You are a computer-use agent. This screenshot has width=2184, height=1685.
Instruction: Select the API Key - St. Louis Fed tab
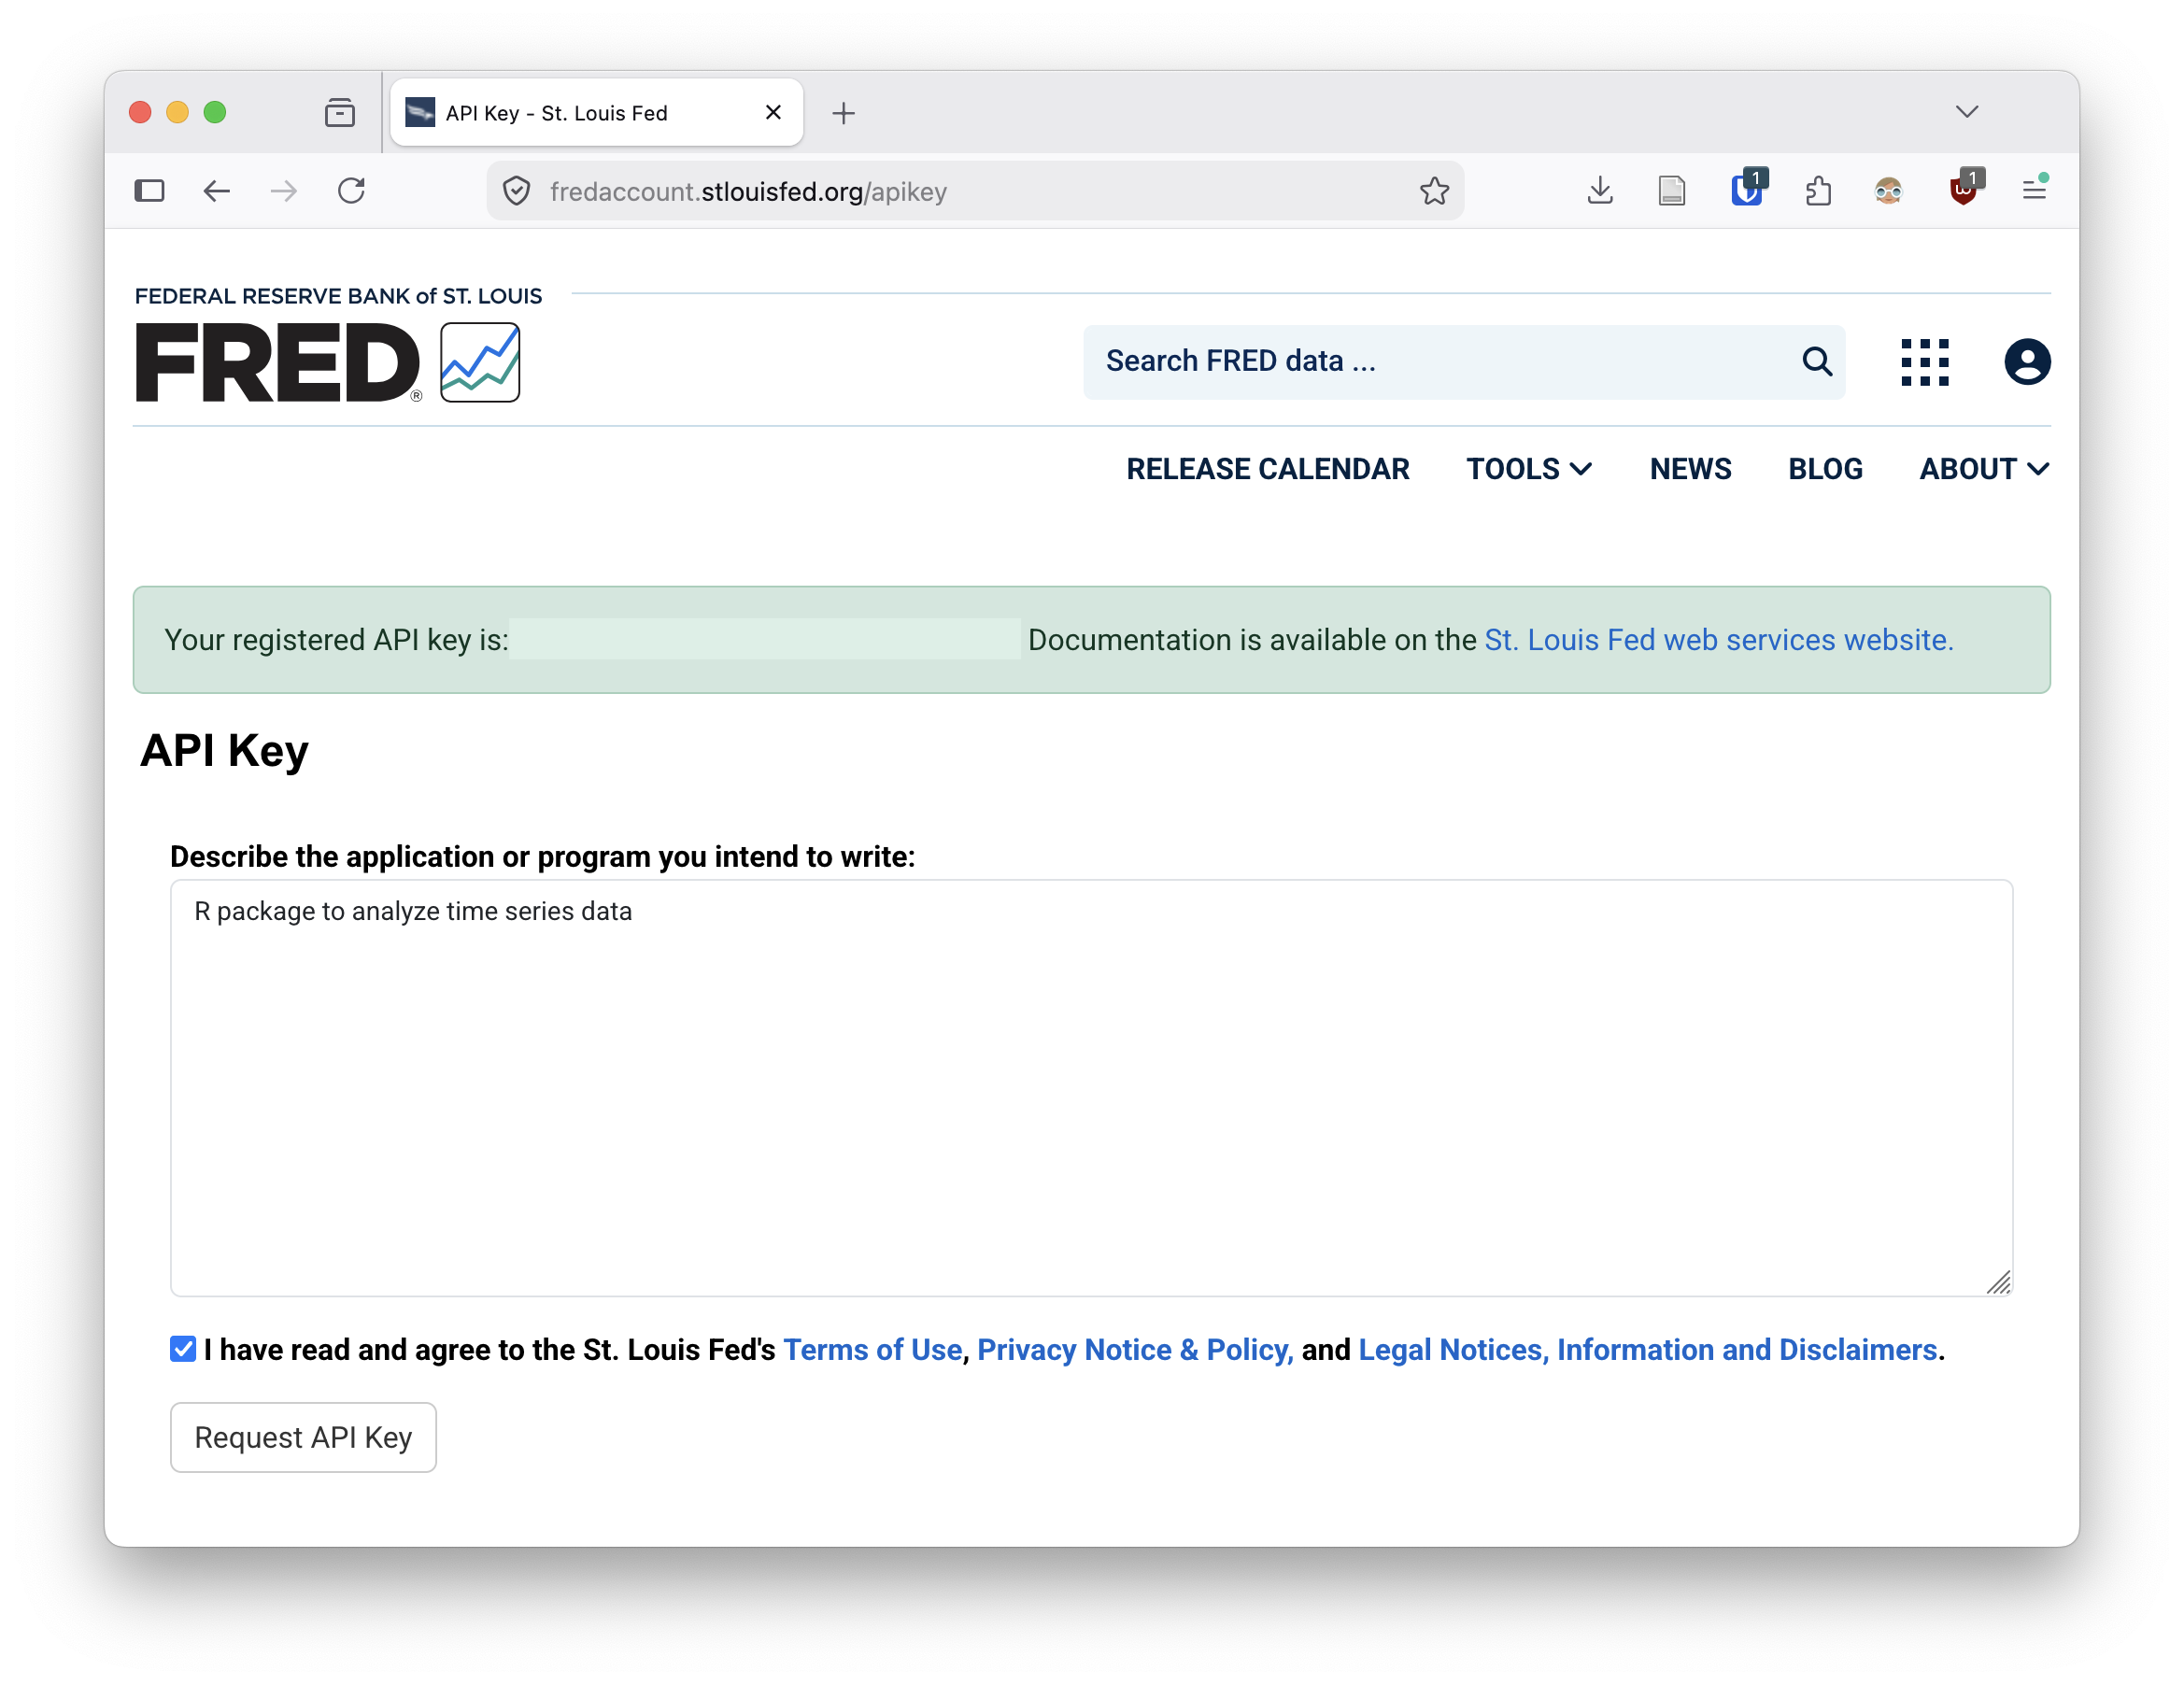point(596,112)
